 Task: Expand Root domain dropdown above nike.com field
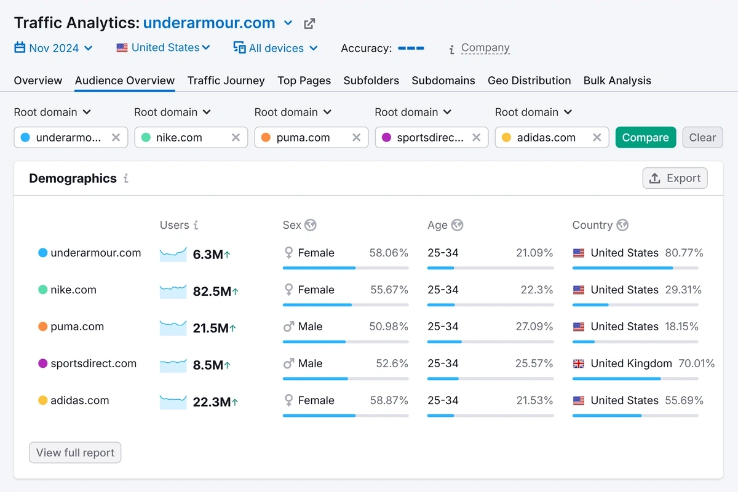point(173,112)
